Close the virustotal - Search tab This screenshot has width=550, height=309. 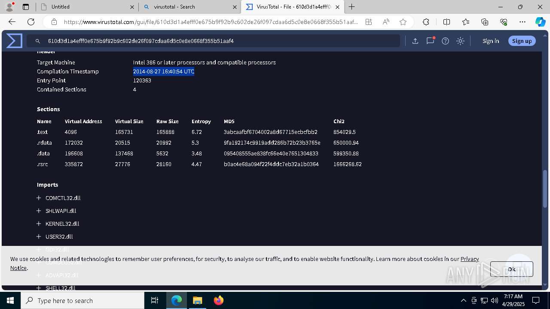235,7
